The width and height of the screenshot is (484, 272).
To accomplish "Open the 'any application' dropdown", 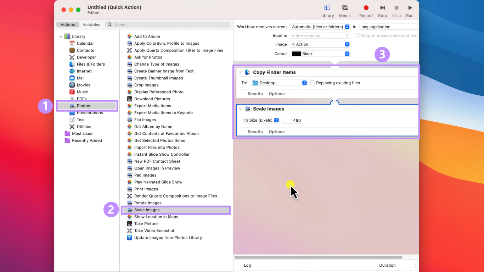I will [389, 27].
